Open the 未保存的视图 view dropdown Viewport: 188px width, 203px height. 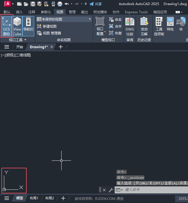[64, 19]
